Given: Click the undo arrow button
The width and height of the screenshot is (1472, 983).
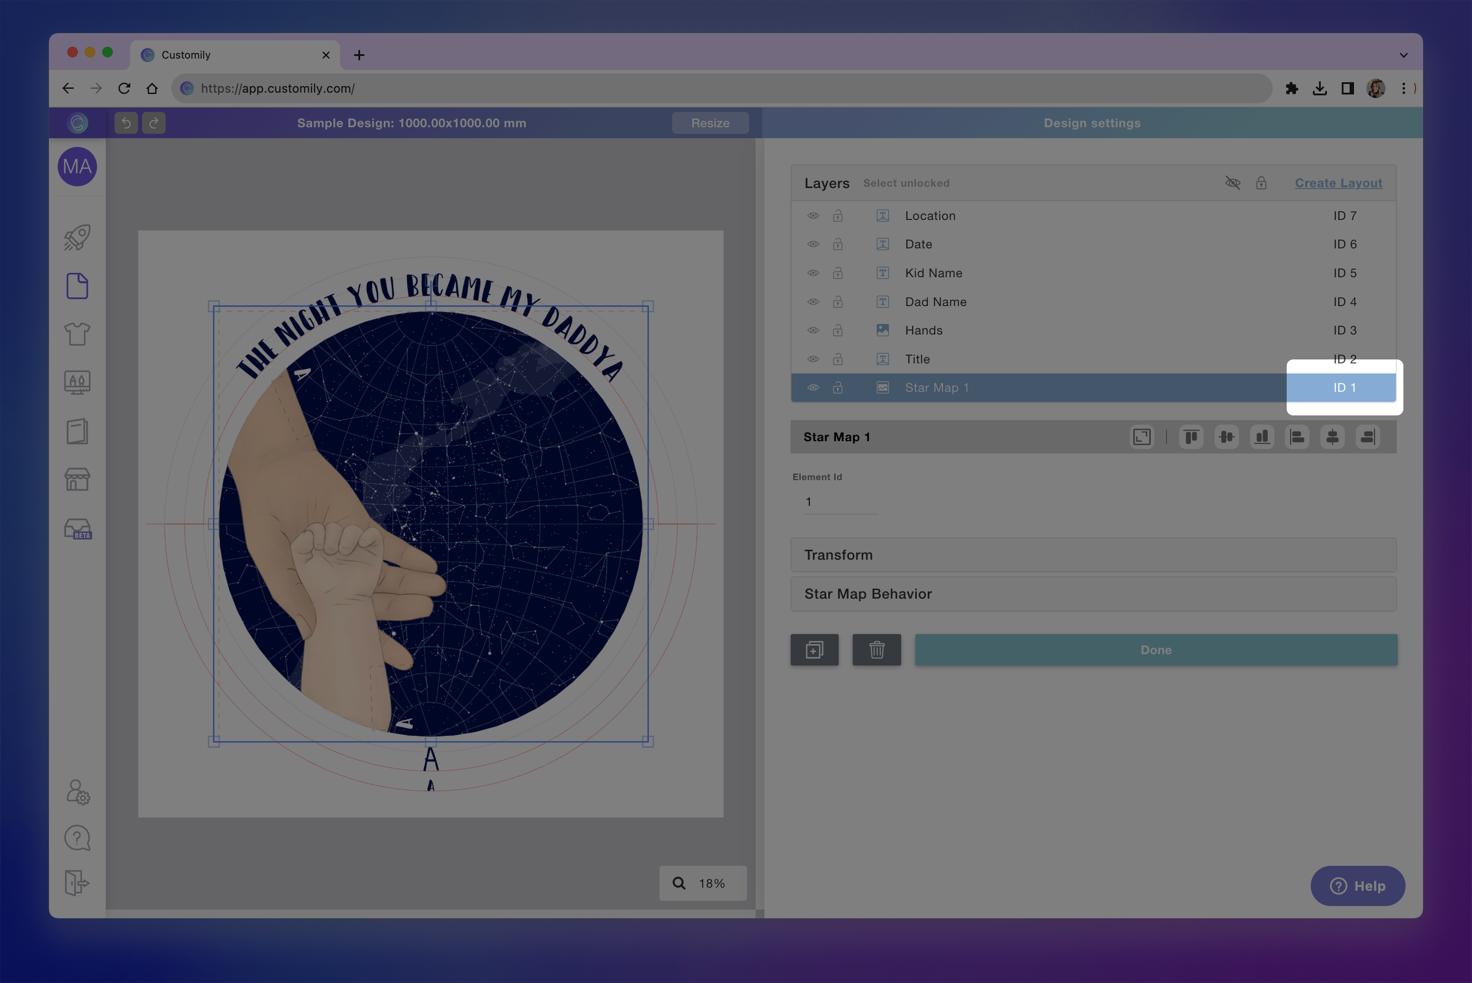Looking at the screenshot, I should [x=126, y=123].
